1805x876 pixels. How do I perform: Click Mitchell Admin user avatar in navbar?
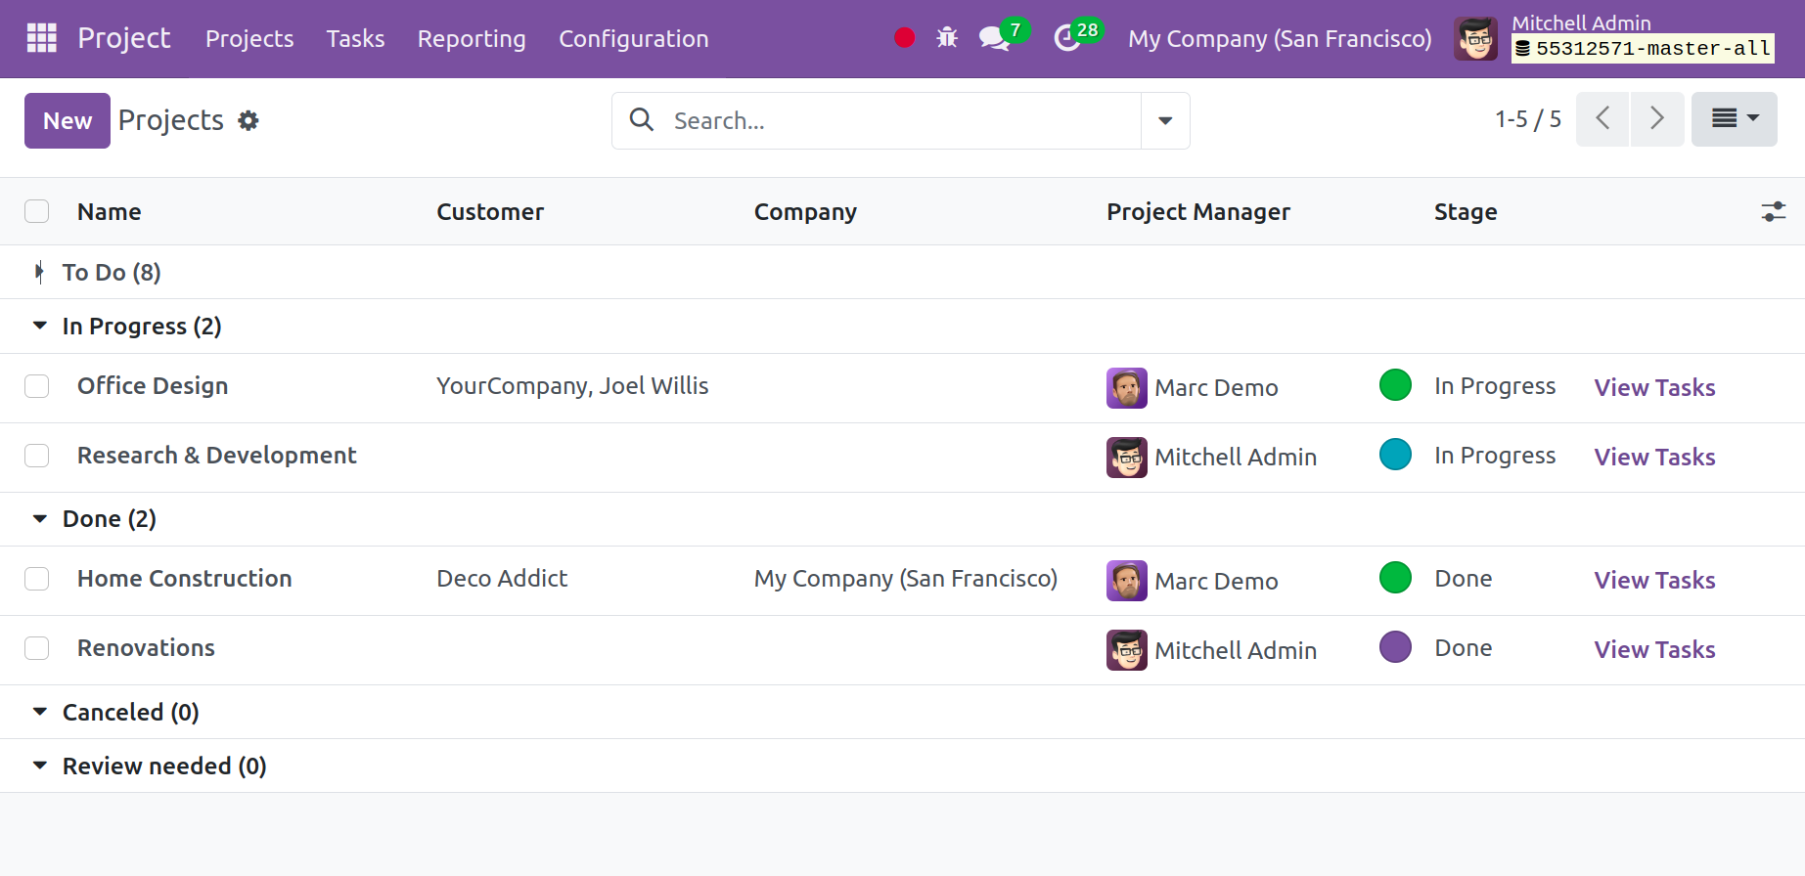coord(1475,39)
